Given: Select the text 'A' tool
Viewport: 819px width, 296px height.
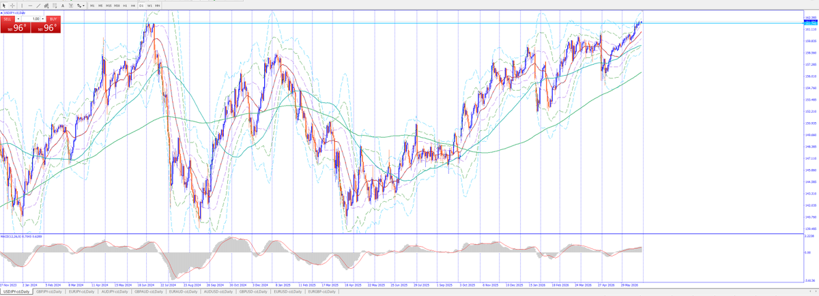Looking at the screenshot, I should (63, 5).
